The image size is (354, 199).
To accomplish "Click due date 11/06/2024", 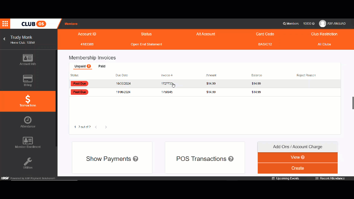I will [x=123, y=92].
